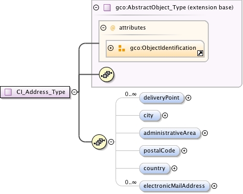The width and height of the screenshot is (243, 194).
Task: Expand the electronicMailAddress element
Action: click(x=214, y=186)
